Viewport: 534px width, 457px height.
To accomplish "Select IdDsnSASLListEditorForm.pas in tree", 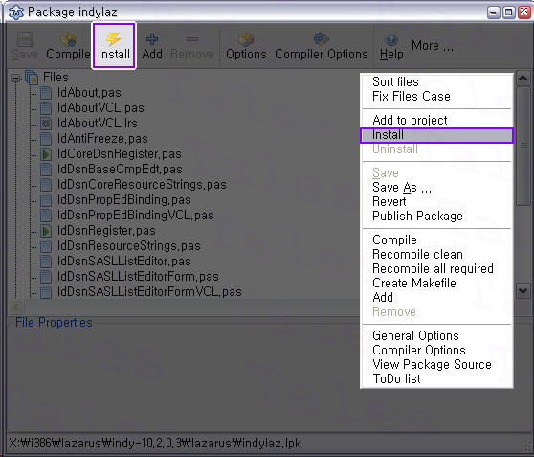I will (138, 277).
